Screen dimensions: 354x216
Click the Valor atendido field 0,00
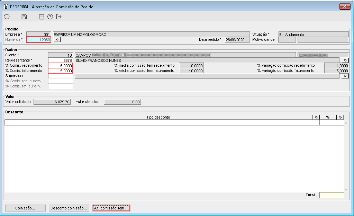(122, 102)
